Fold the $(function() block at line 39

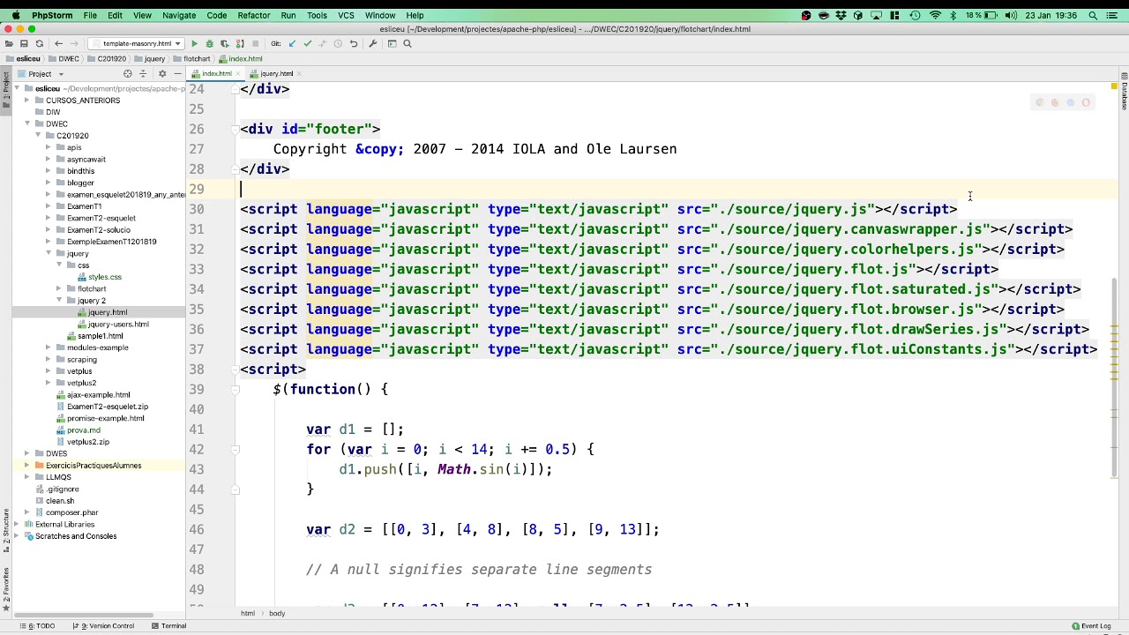[236, 389]
